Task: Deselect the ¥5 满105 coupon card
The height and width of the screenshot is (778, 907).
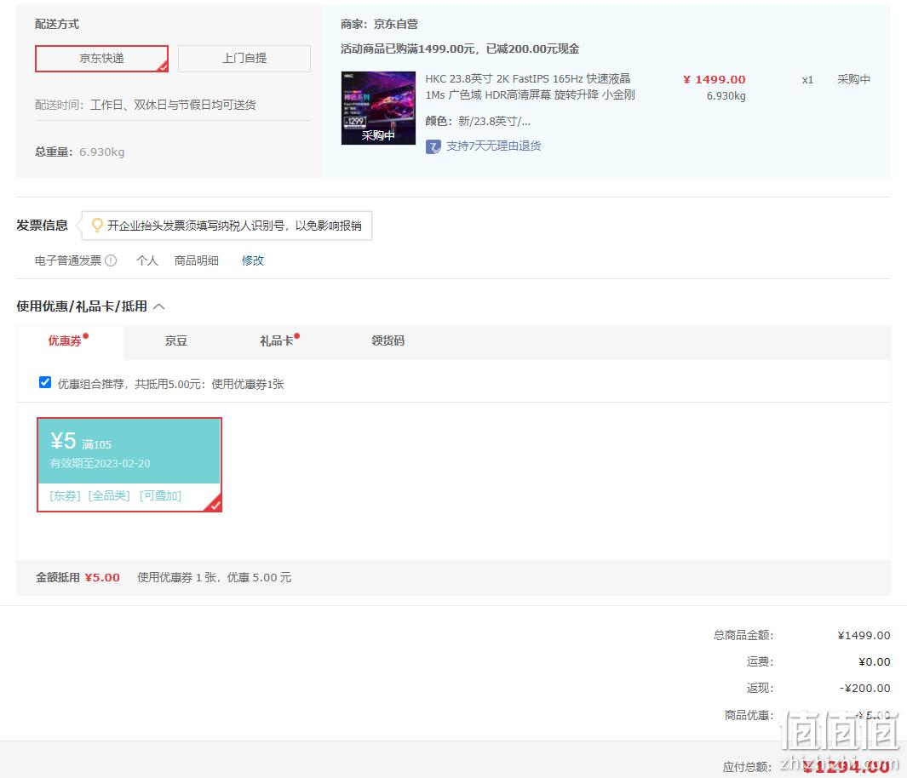Action: pyautogui.click(x=129, y=465)
